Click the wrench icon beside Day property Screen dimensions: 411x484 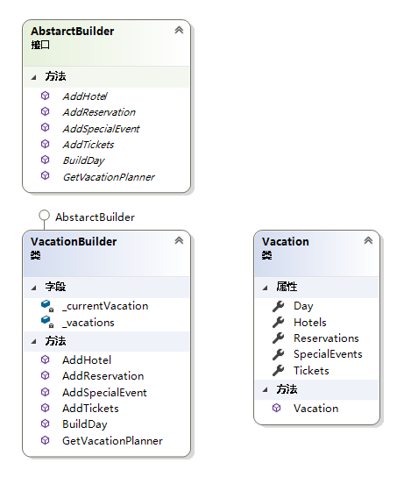(x=279, y=306)
